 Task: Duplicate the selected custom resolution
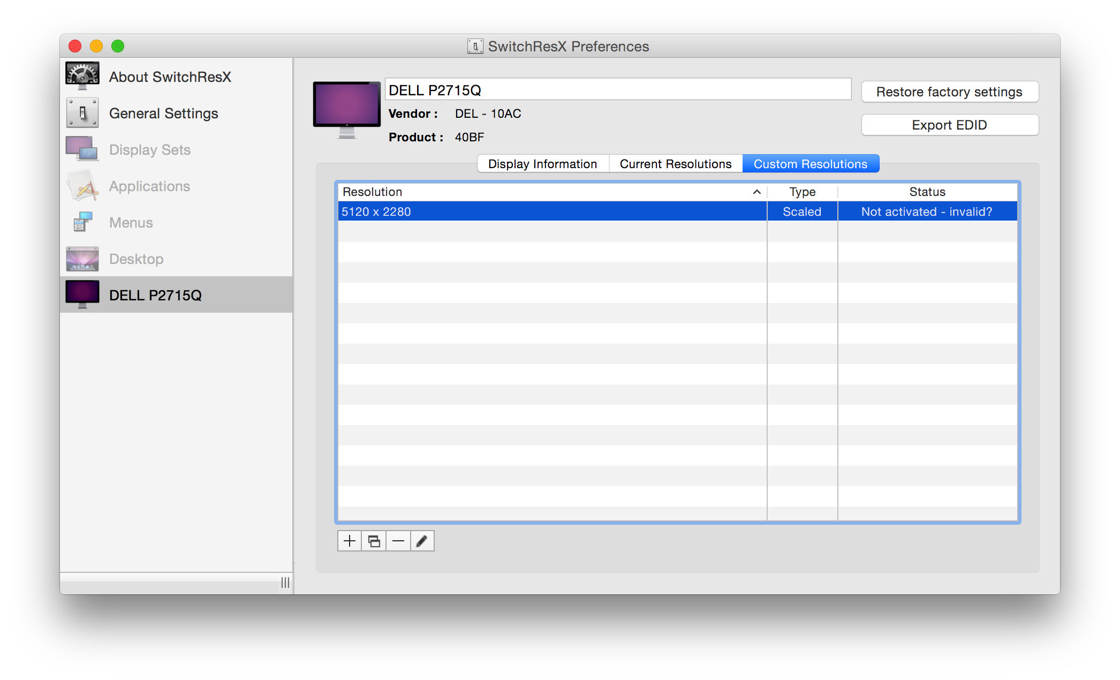point(374,541)
